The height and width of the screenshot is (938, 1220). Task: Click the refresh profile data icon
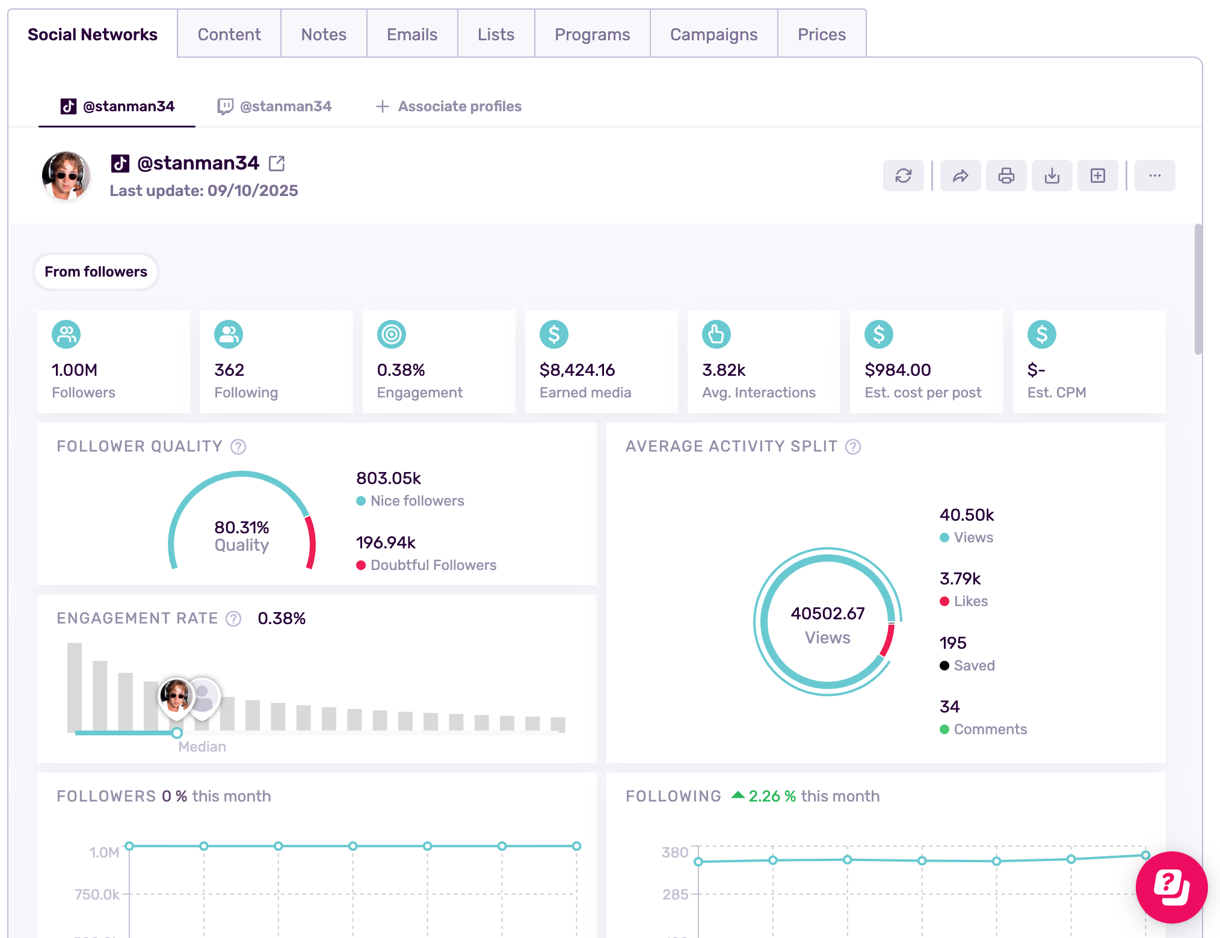coord(903,176)
